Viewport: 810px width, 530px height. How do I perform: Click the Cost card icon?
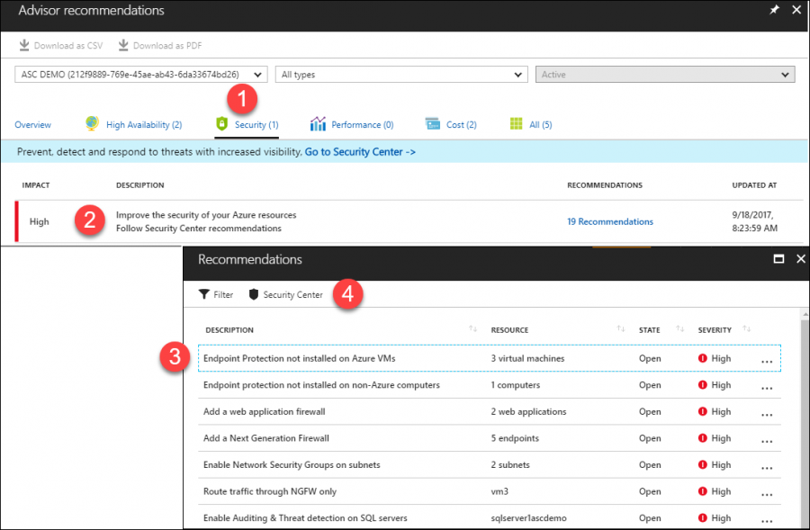432,123
